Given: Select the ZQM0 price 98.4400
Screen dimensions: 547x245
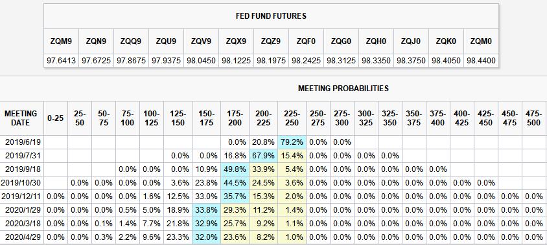Looking at the screenshot, I should click(x=481, y=61).
